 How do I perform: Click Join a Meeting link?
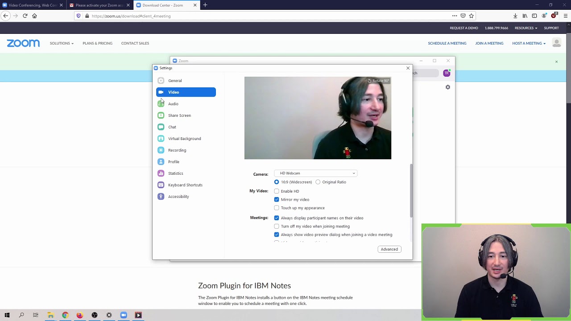tap(489, 43)
